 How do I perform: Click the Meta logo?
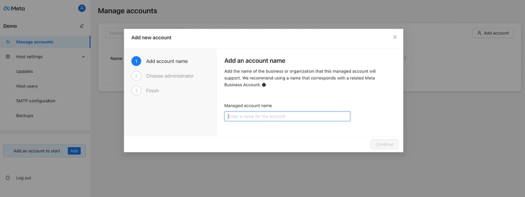point(14,9)
